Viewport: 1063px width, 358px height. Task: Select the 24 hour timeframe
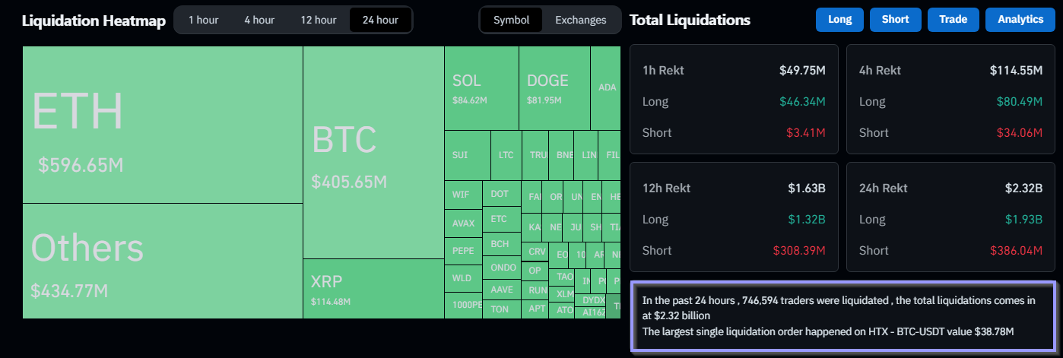(x=379, y=20)
